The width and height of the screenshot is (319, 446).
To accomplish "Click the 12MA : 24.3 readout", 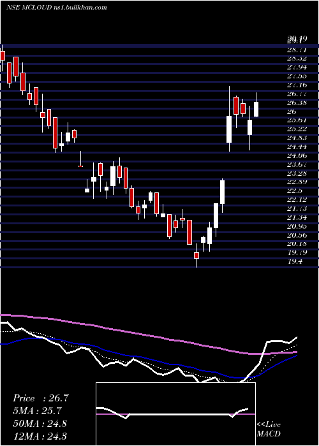I will (40, 436).
